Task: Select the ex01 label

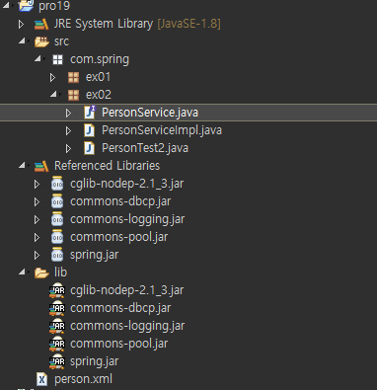Action: click(x=99, y=77)
